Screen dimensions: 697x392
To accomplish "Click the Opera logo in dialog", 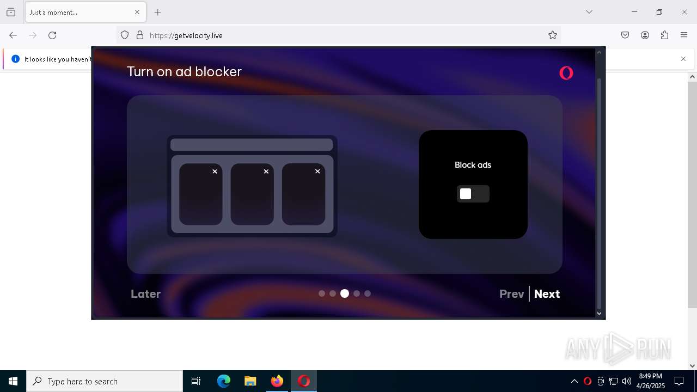I will 566,72.
